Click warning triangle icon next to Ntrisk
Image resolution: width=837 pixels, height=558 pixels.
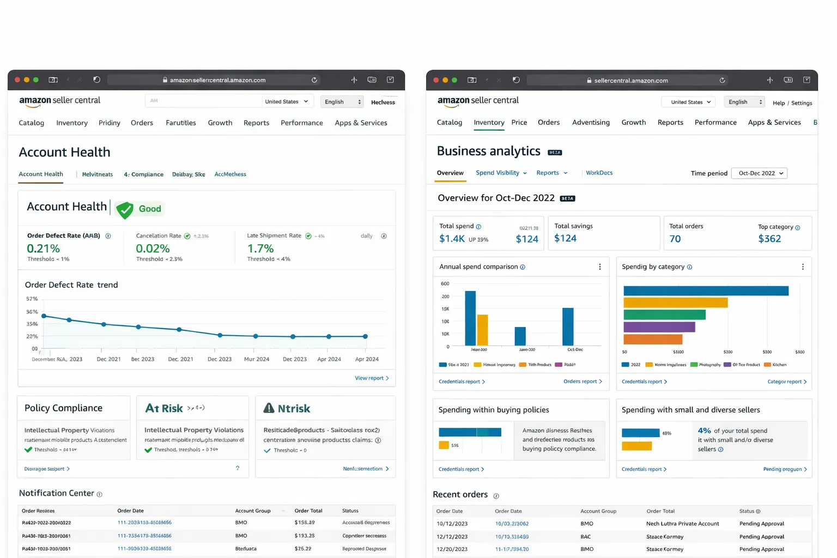(x=269, y=408)
